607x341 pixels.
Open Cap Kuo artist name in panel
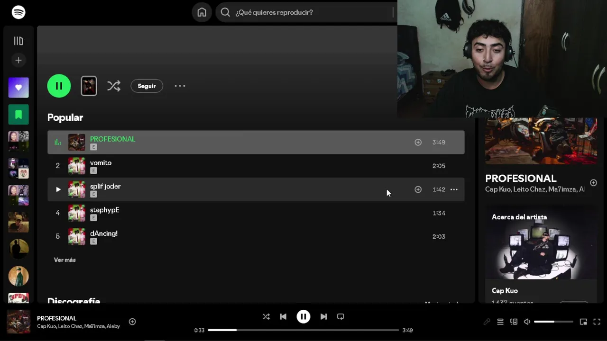tap(505, 291)
